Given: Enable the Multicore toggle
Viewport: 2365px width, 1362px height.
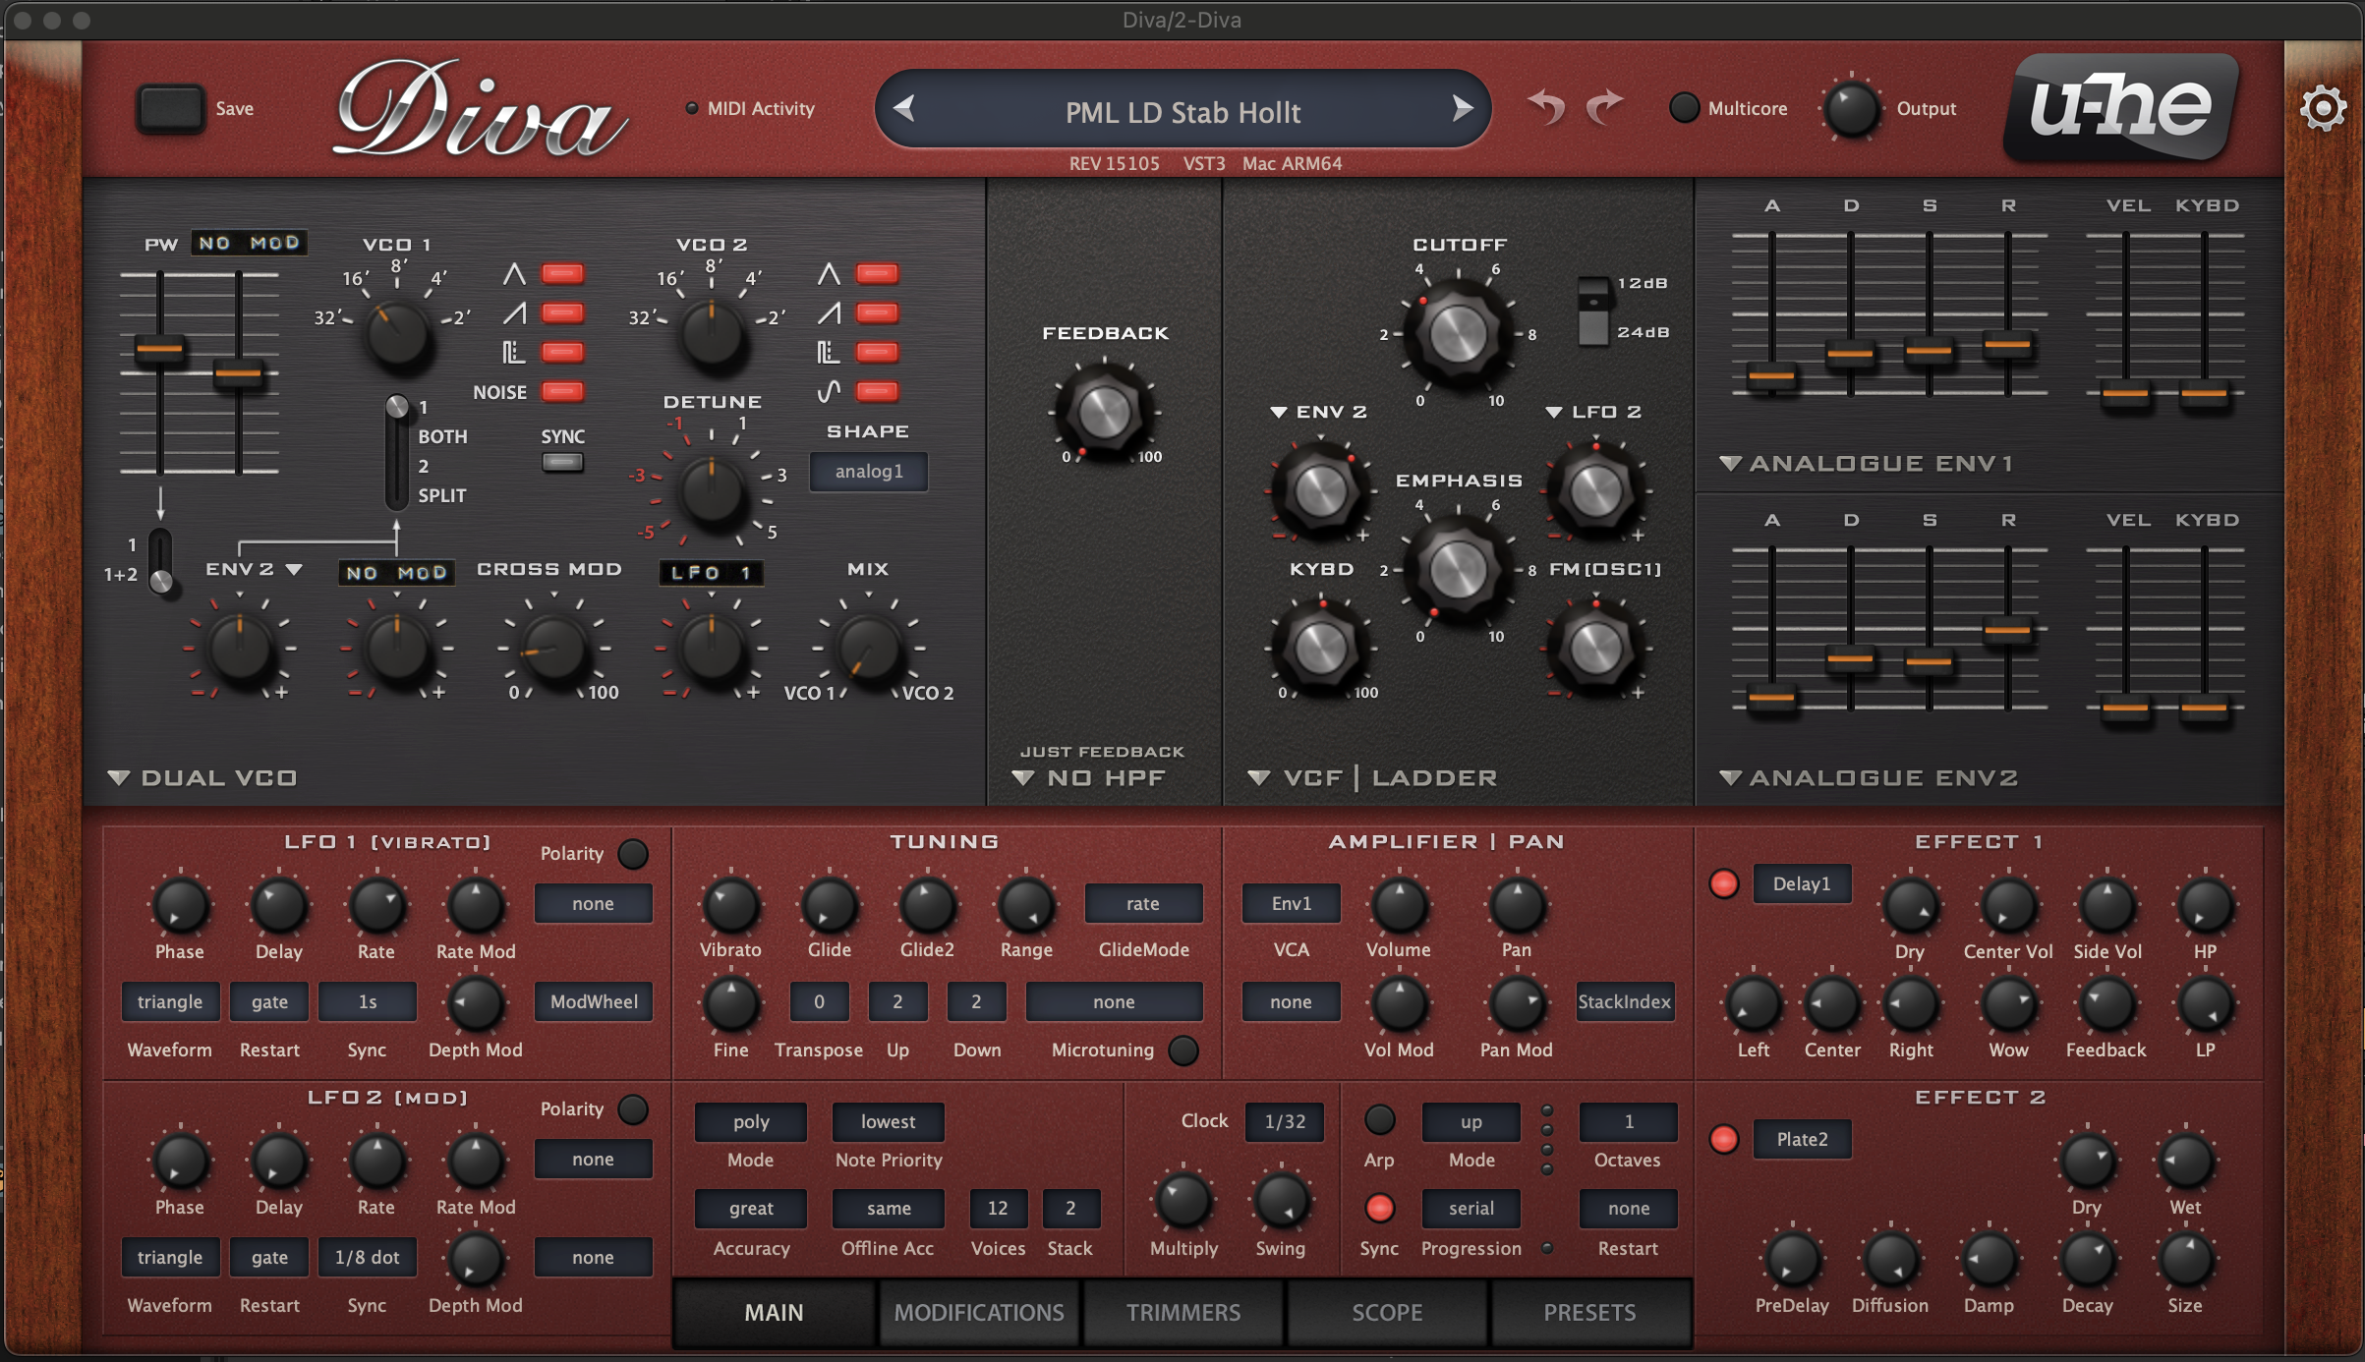Looking at the screenshot, I should point(1684,108).
